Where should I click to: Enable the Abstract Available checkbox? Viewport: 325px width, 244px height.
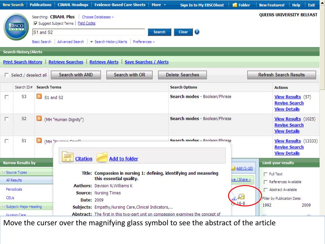pyautogui.click(x=266, y=190)
